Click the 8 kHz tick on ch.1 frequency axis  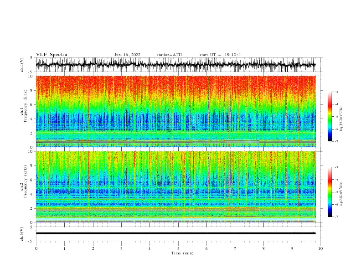click(31, 90)
